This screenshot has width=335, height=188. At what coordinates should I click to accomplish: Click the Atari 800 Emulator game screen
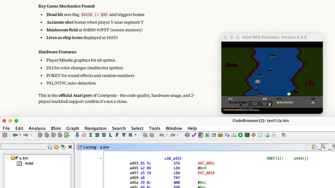(272, 78)
